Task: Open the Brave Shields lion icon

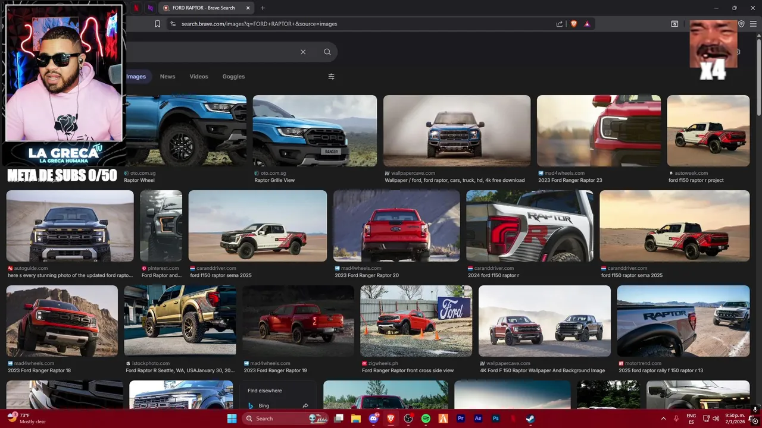Action: [x=574, y=24]
